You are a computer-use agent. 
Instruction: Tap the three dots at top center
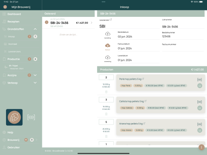(103, 2)
